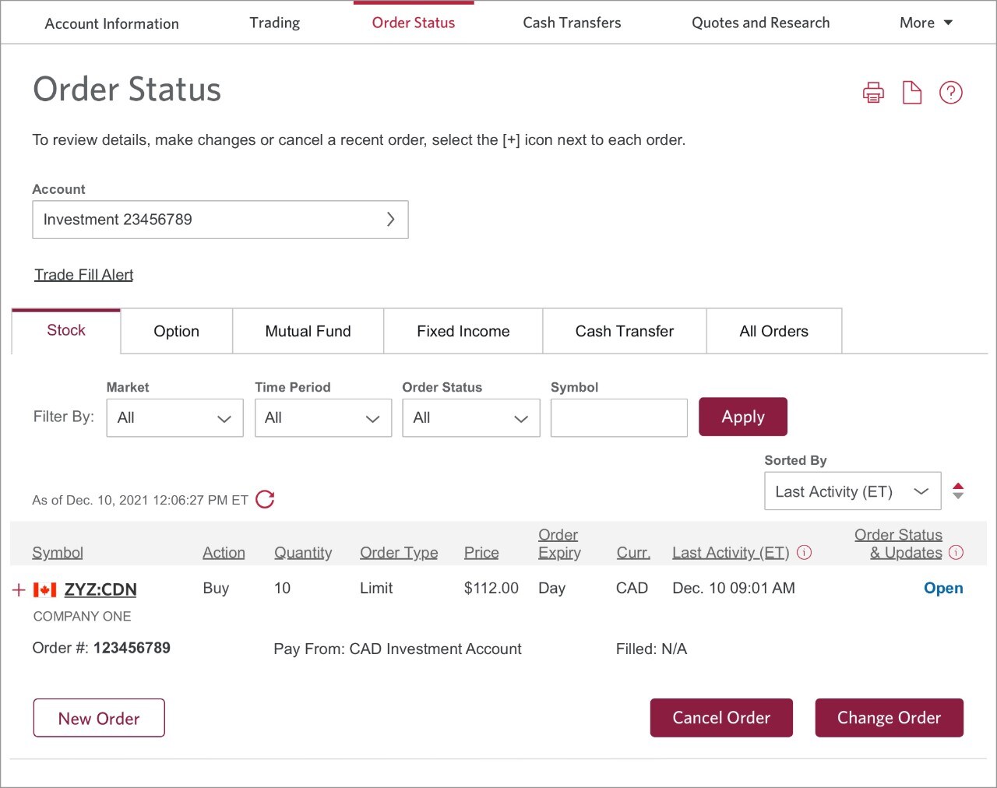Expand the More menu
The height and width of the screenshot is (788, 997).
(x=925, y=23)
